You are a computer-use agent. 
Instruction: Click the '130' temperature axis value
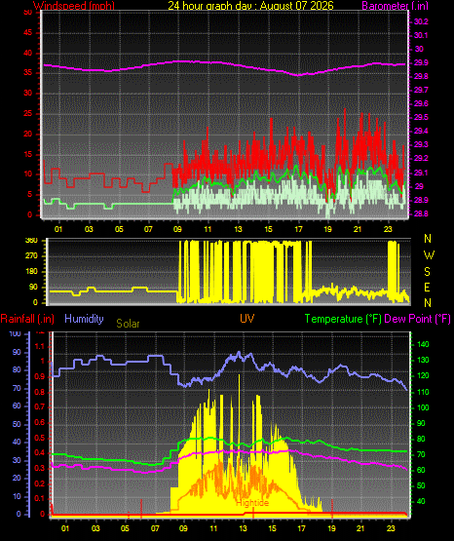coord(423,361)
